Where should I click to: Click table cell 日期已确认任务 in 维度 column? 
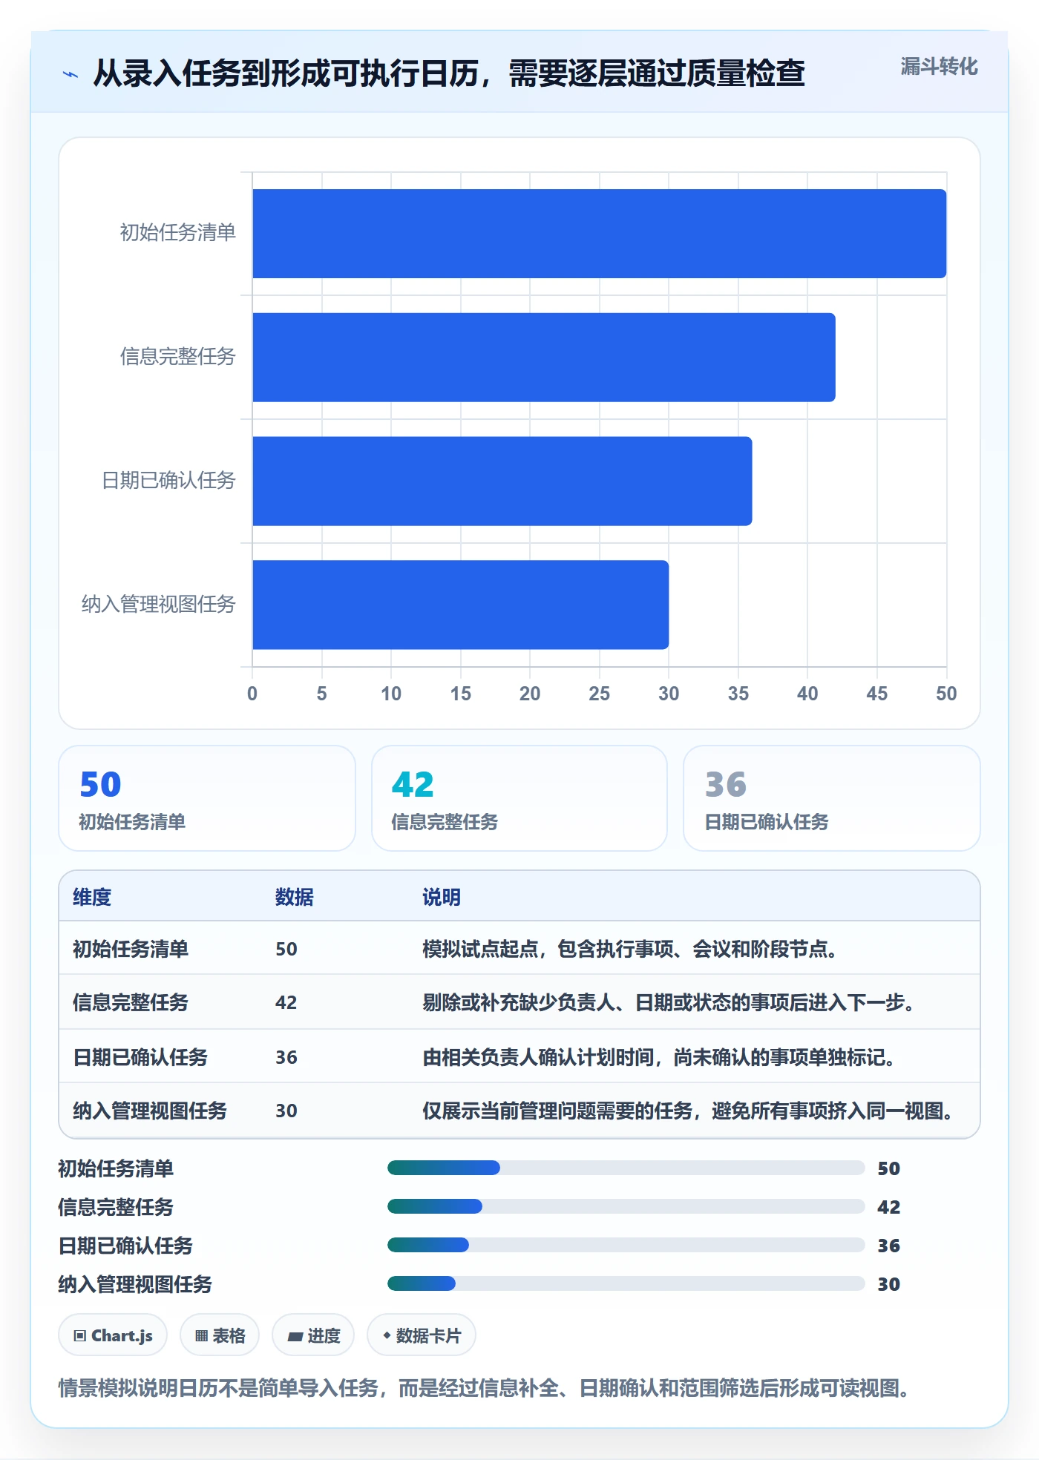coord(140,1057)
